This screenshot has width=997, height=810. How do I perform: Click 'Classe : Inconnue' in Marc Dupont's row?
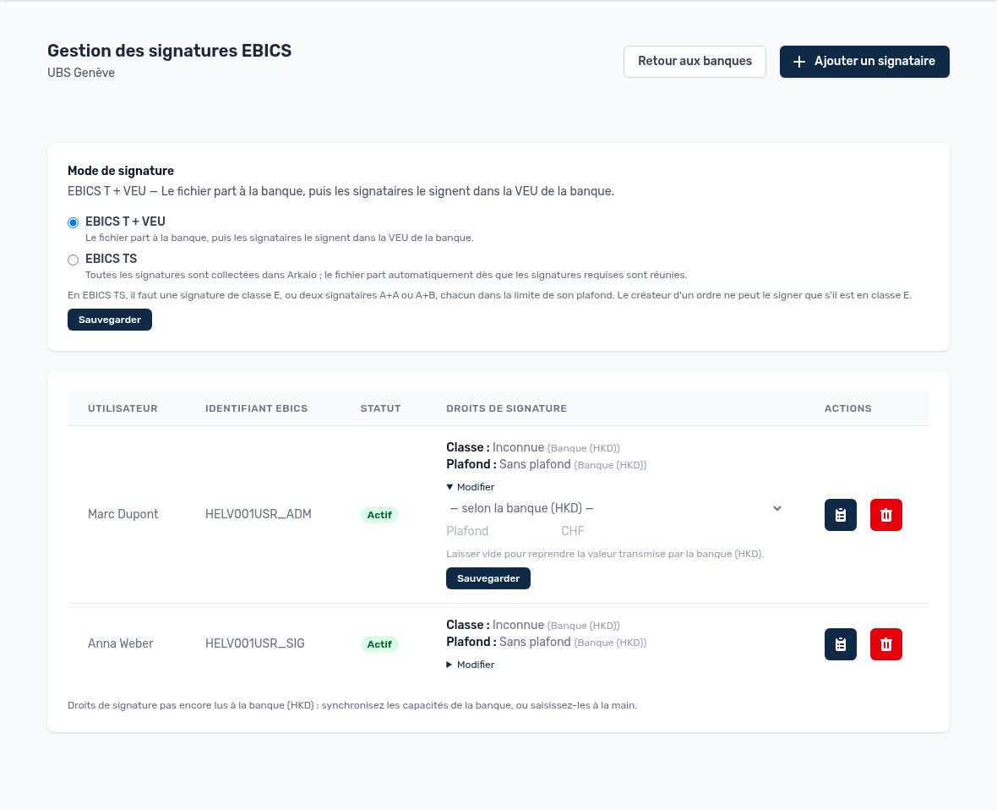494,447
